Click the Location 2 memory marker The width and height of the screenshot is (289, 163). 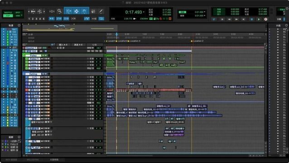click(198, 41)
